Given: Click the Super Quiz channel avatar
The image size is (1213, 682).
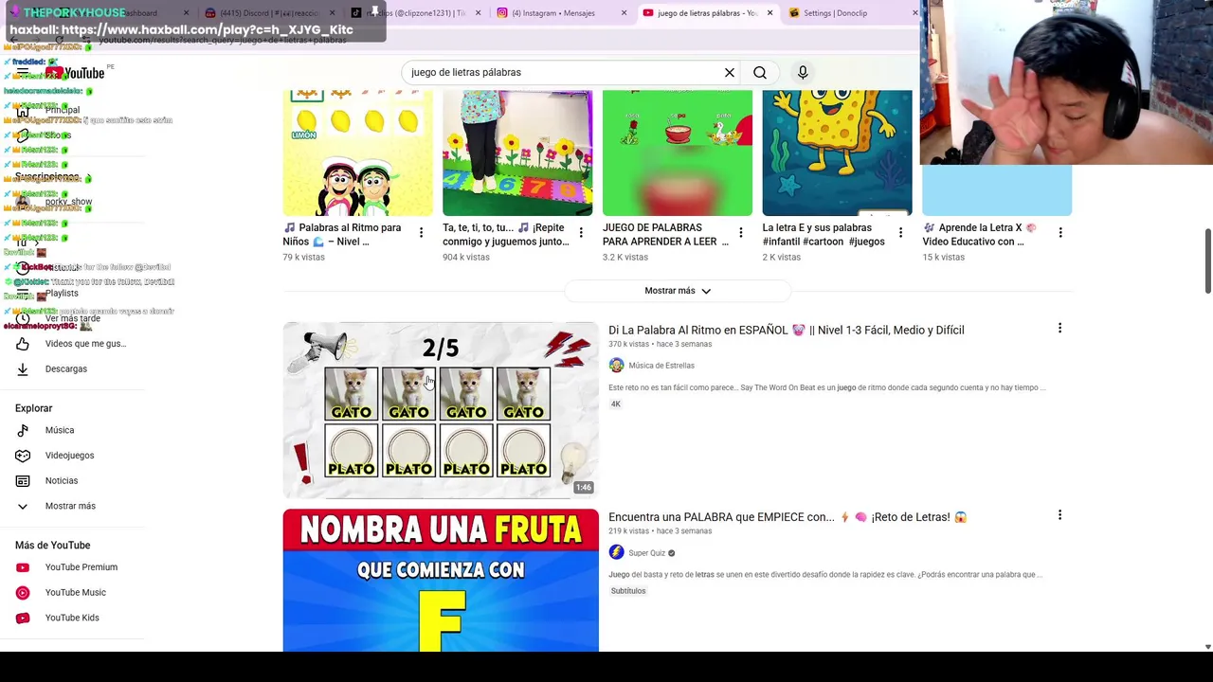Looking at the screenshot, I should (616, 552).
